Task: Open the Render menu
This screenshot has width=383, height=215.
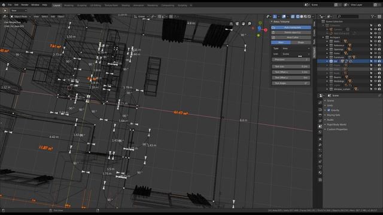Action: tap(25, 5)
